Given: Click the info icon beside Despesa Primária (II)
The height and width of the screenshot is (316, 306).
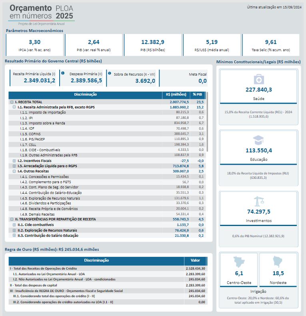Looking at the screenshot, I should [63, 73].
